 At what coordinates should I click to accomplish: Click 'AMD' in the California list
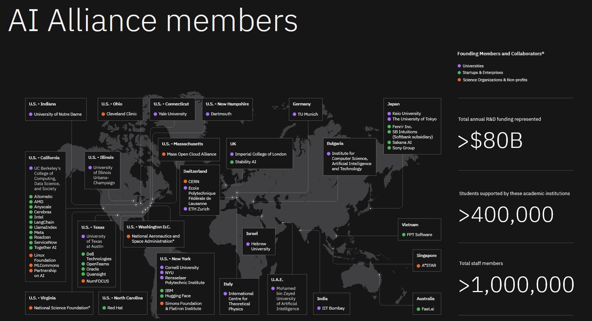39,202
